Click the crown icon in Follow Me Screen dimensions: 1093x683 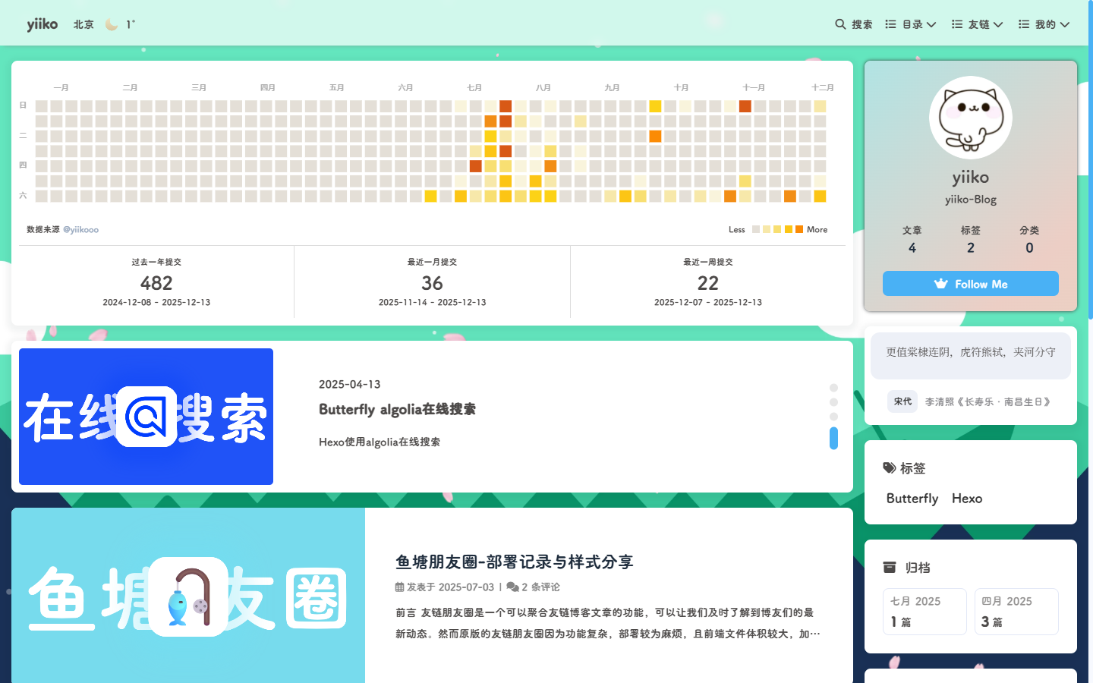pyautogui.click(x=941, y=284)
